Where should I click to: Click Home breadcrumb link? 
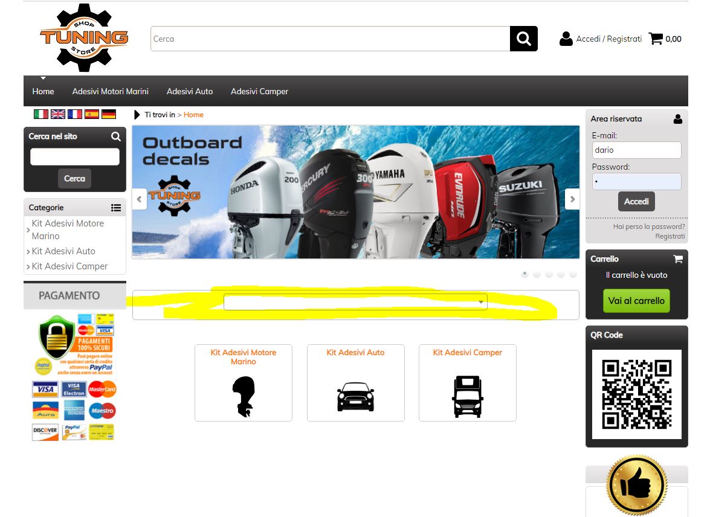(193, 115)
